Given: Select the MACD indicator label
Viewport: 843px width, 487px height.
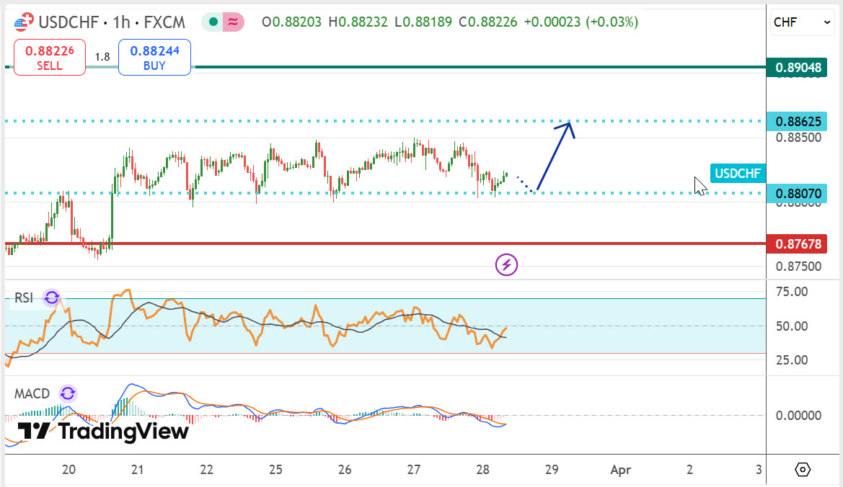Looking at the screenshot, I should [x=32, y=393].
